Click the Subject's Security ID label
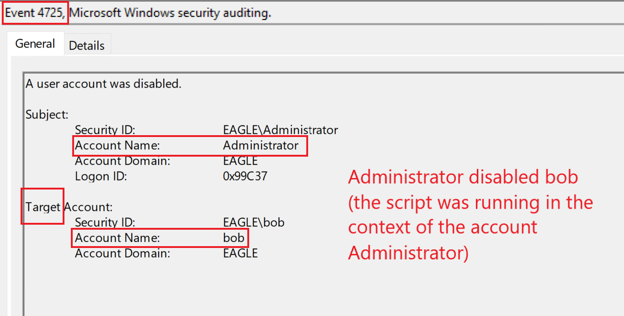 [x=105, y=130]
